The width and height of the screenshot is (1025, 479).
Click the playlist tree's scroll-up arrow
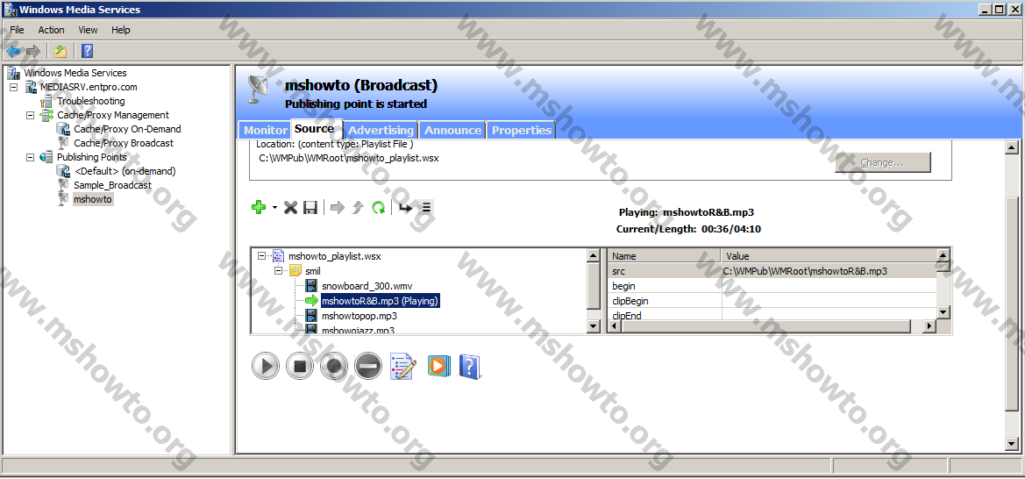tap(594, 255)
